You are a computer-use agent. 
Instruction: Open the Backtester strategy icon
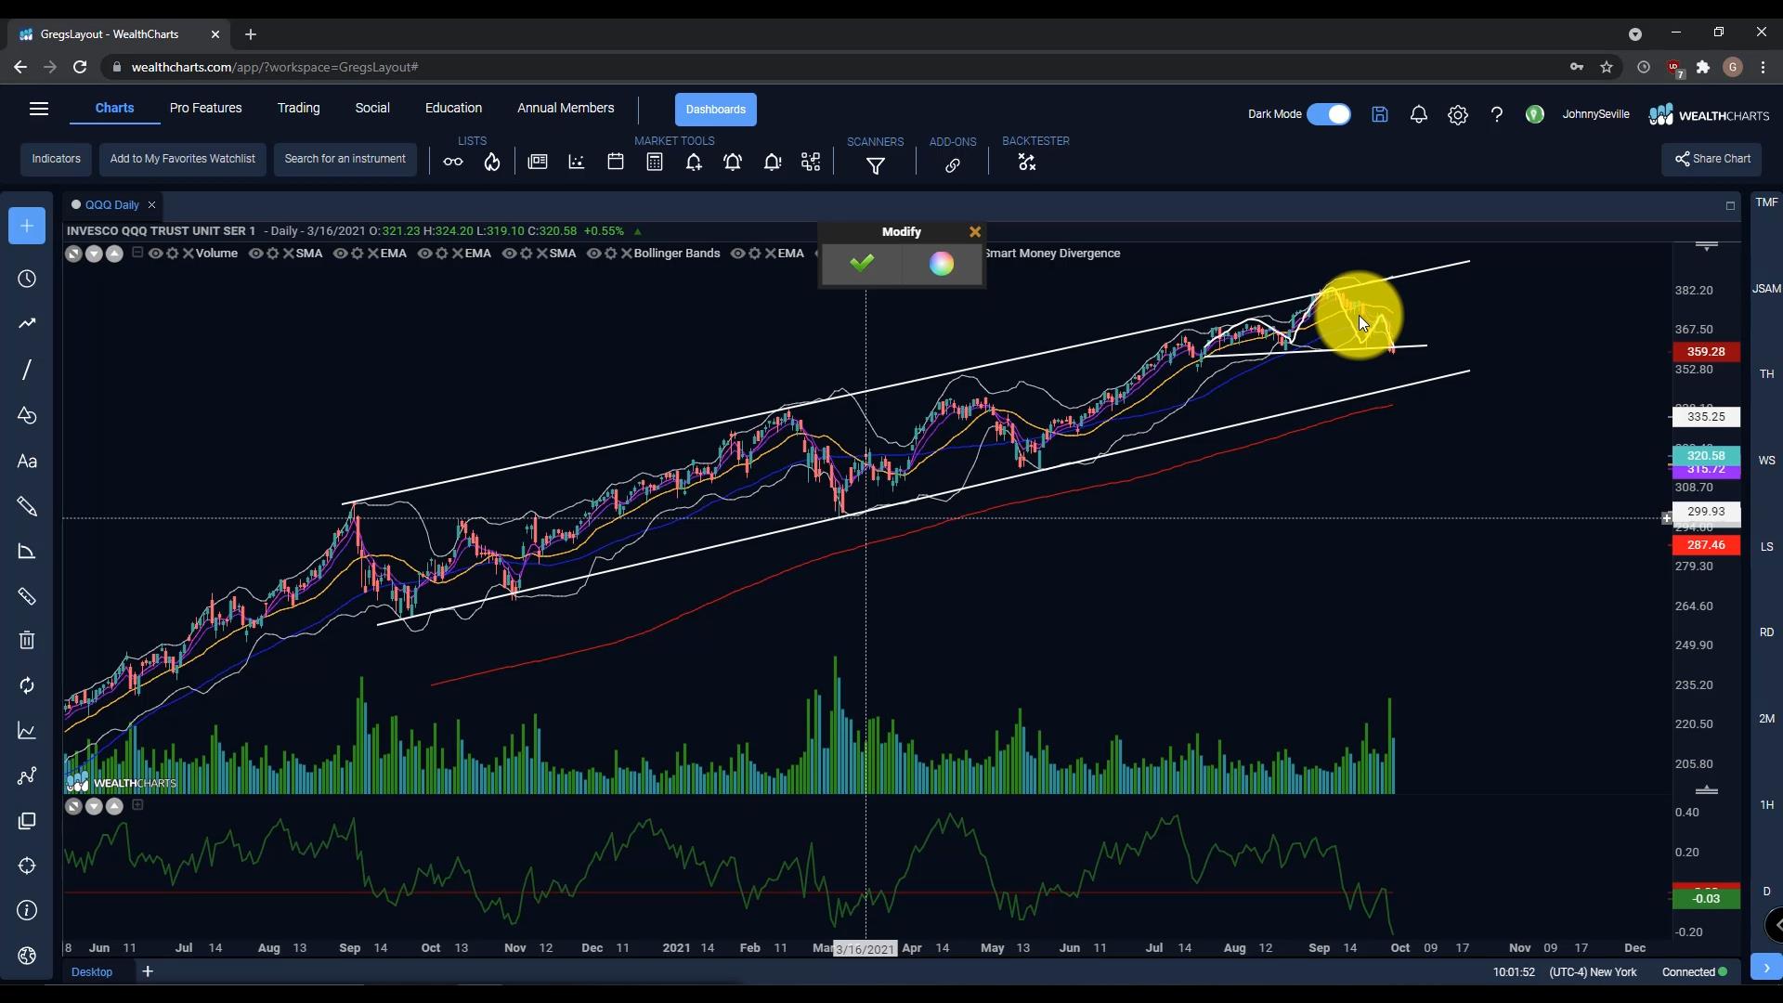(1026, 163)
